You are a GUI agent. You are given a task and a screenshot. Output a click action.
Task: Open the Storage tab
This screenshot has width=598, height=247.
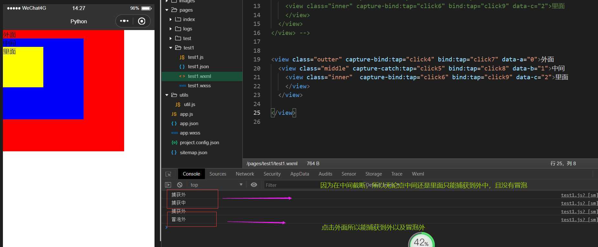[x=374, y=174]
